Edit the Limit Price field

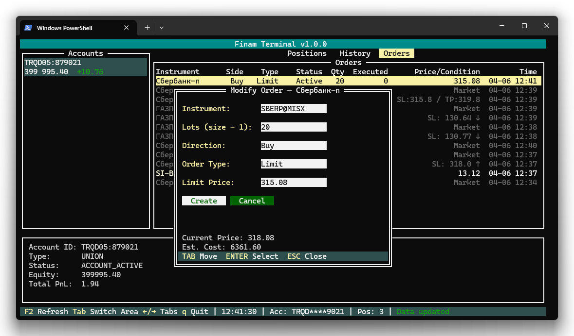[294, 183]
